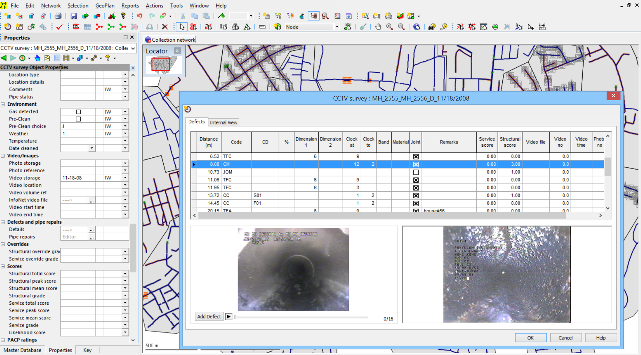Viewport: 641px width, 355px height.
Task: Click the ruler measure tool icon
Action: pos(262,27)
